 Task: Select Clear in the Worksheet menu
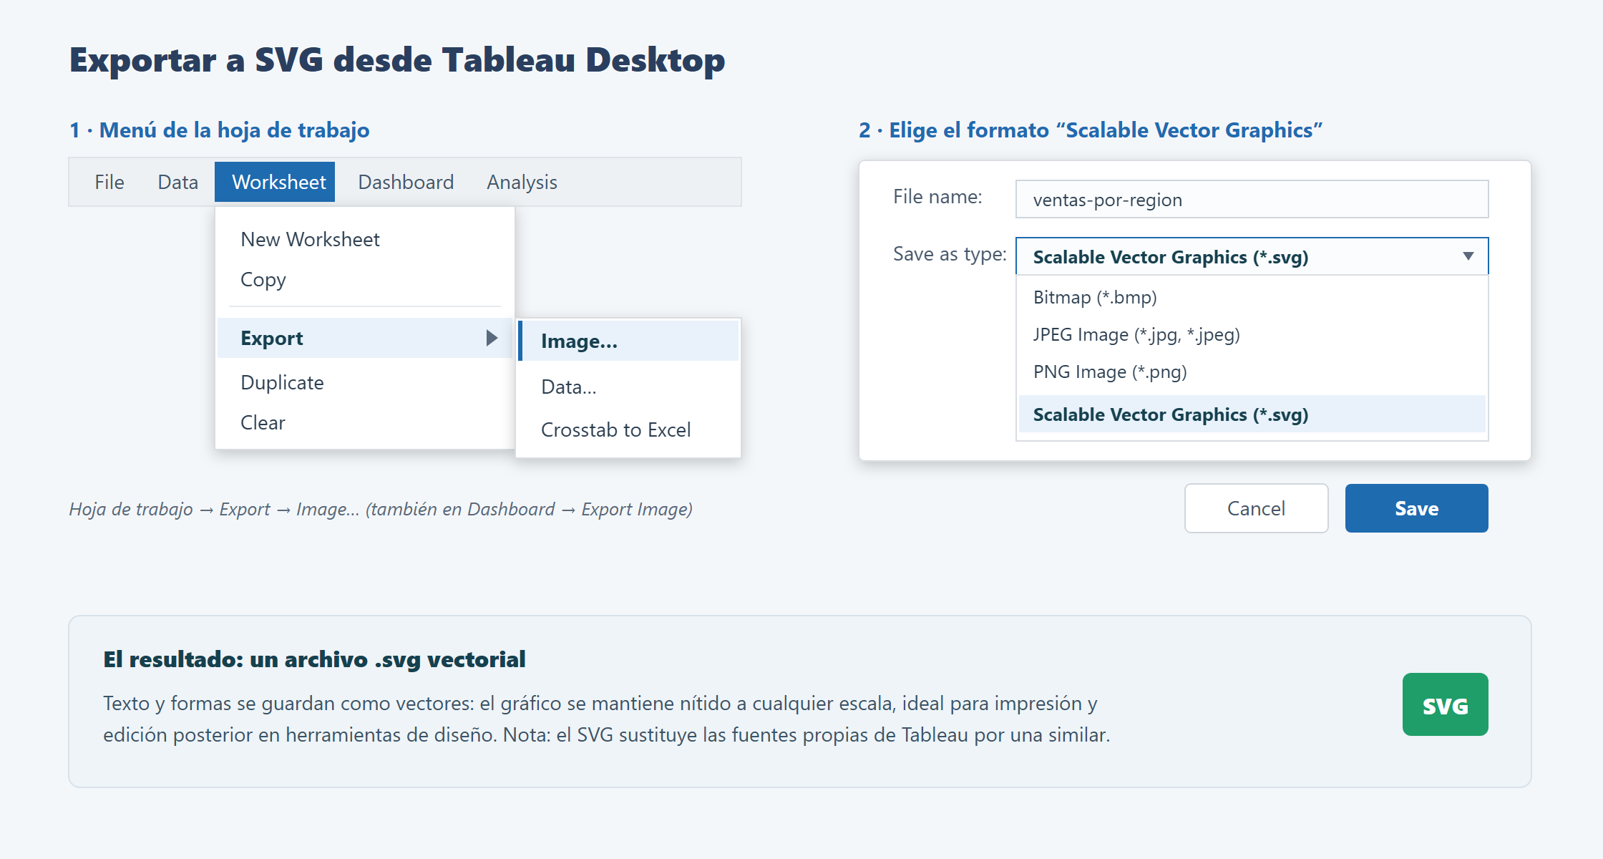pos(365,422)
